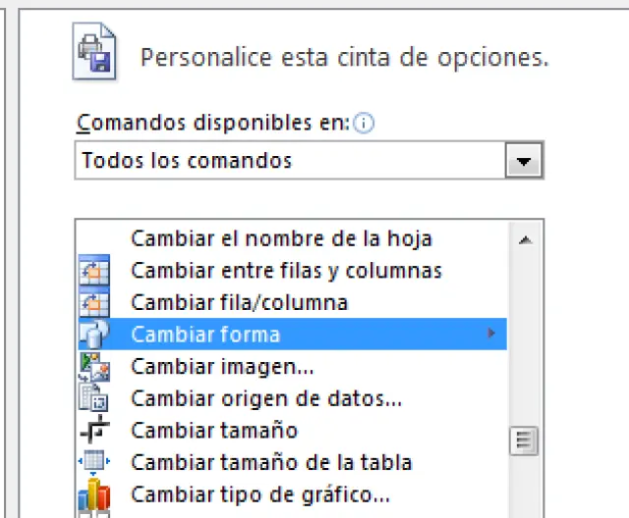Click the Cambiar tamaño de la tabla icon
The width and height of the screenshot is (629, 518).
94,461
